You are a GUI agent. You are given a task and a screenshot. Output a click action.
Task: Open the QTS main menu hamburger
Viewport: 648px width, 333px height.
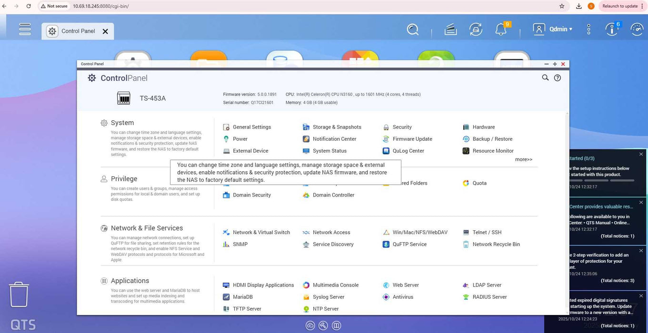click(x=25, y=29)
